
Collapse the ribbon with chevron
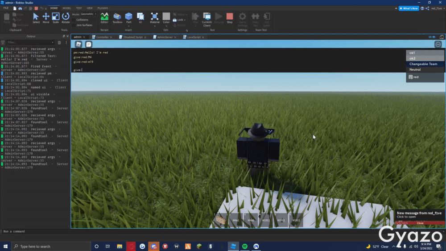396,8
